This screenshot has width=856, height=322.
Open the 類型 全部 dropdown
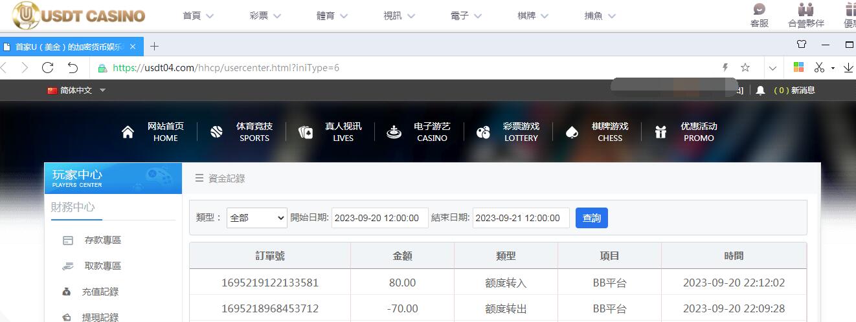(x=257, y=218)
